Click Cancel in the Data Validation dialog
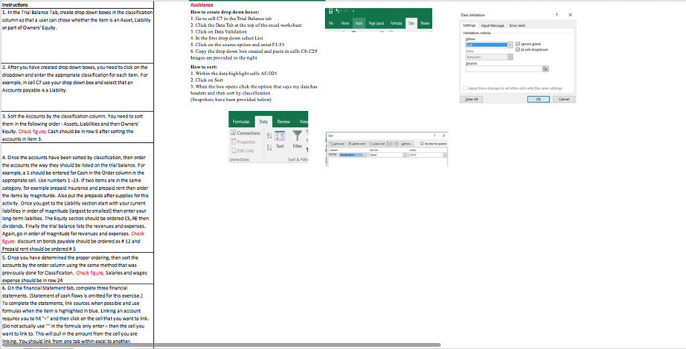Screen dimensions: 686x349 [564, 99]
